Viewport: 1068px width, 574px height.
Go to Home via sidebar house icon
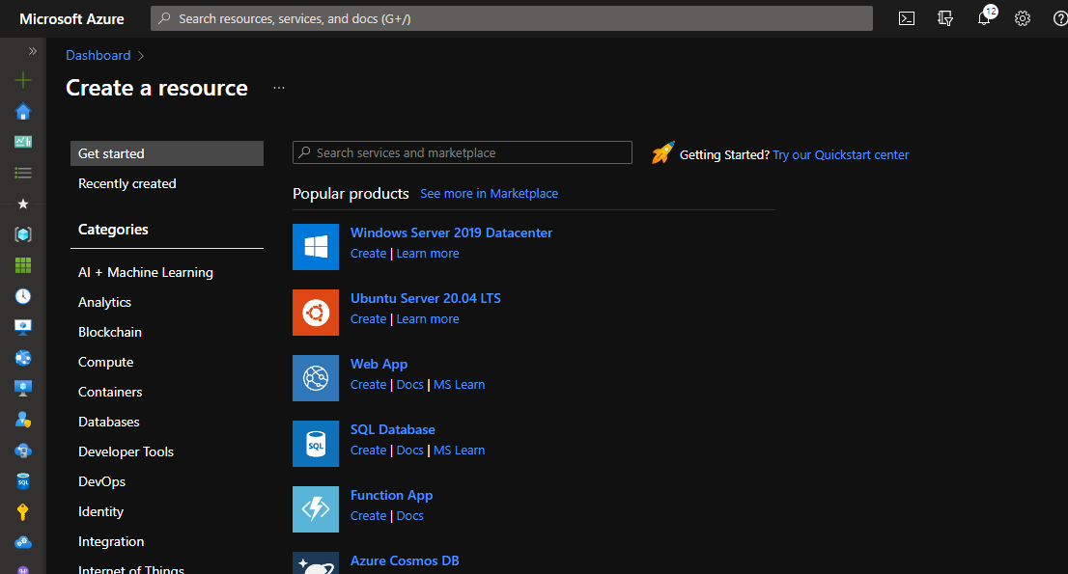[23, 111]
